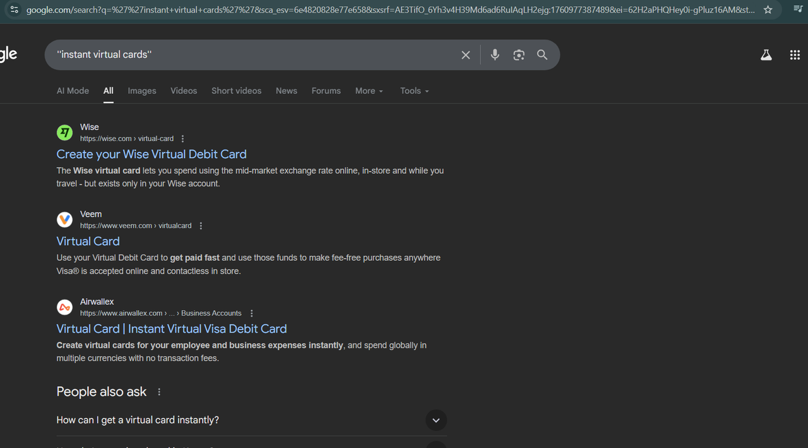Click the Airwallex favicon logo
Viewport: 808px width, 448px height.
(x=65, y=307)
